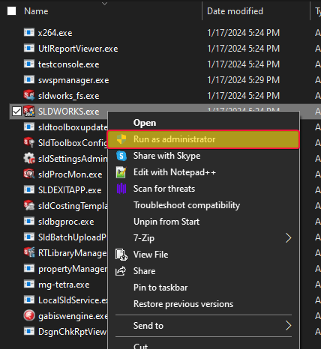
Task: Click the sldProcMon.exe magnifier icon
Action: [29, 174]
